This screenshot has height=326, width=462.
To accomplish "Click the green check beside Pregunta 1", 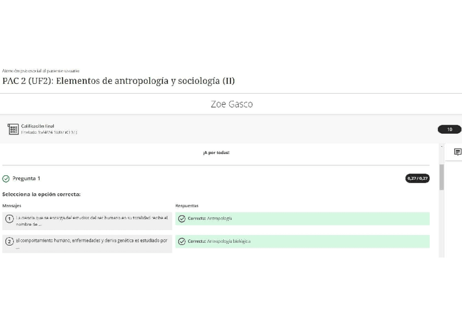I will click(x=6, y=179).
